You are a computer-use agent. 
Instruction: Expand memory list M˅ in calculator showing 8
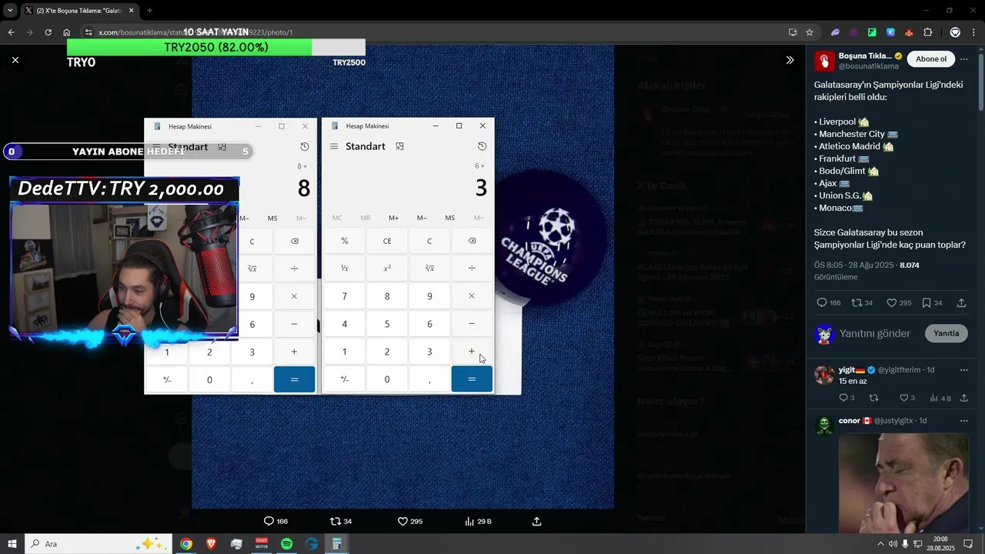point(301,219)
